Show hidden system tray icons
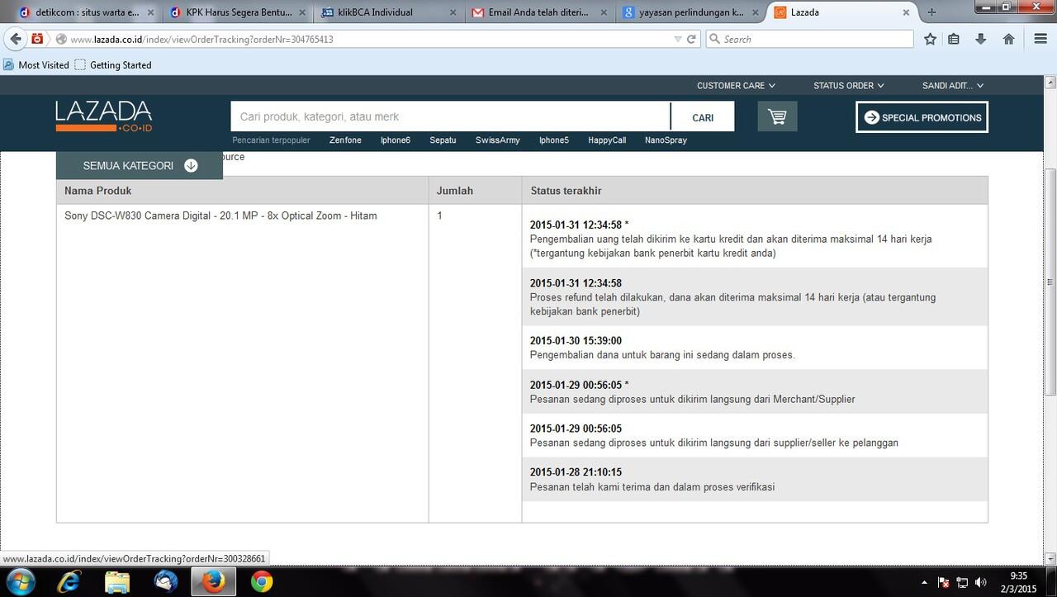This screenshot has height=597, width=1057. [924, 583]
